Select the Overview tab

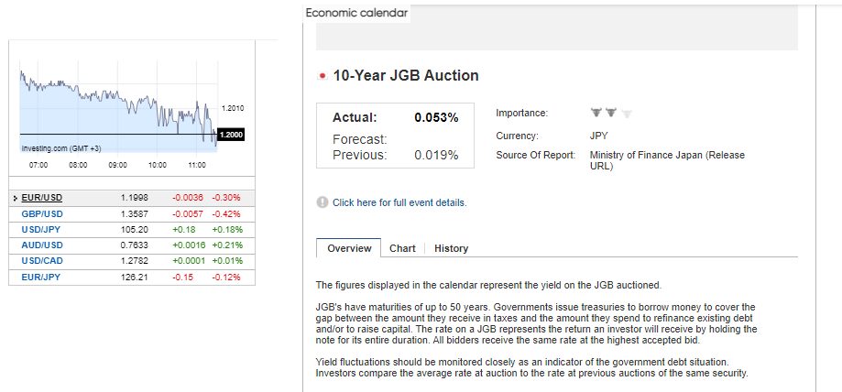(x=349, y=248)
